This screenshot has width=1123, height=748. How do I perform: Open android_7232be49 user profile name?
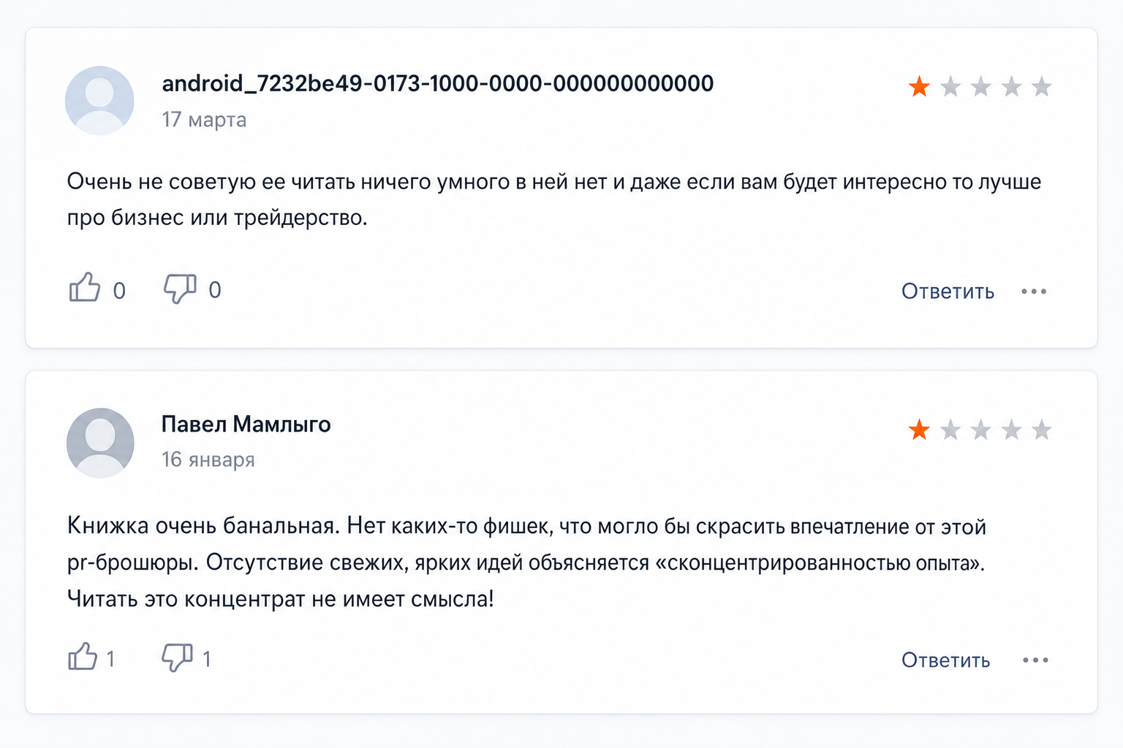coord(437,84)
